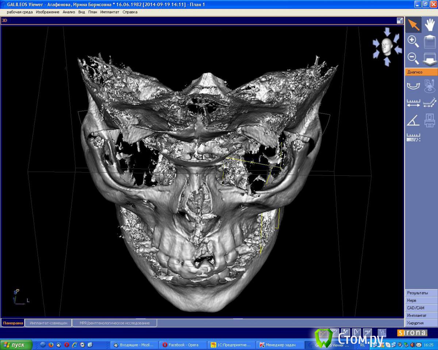Click the head orientation view cube

[x=387, y=47]
